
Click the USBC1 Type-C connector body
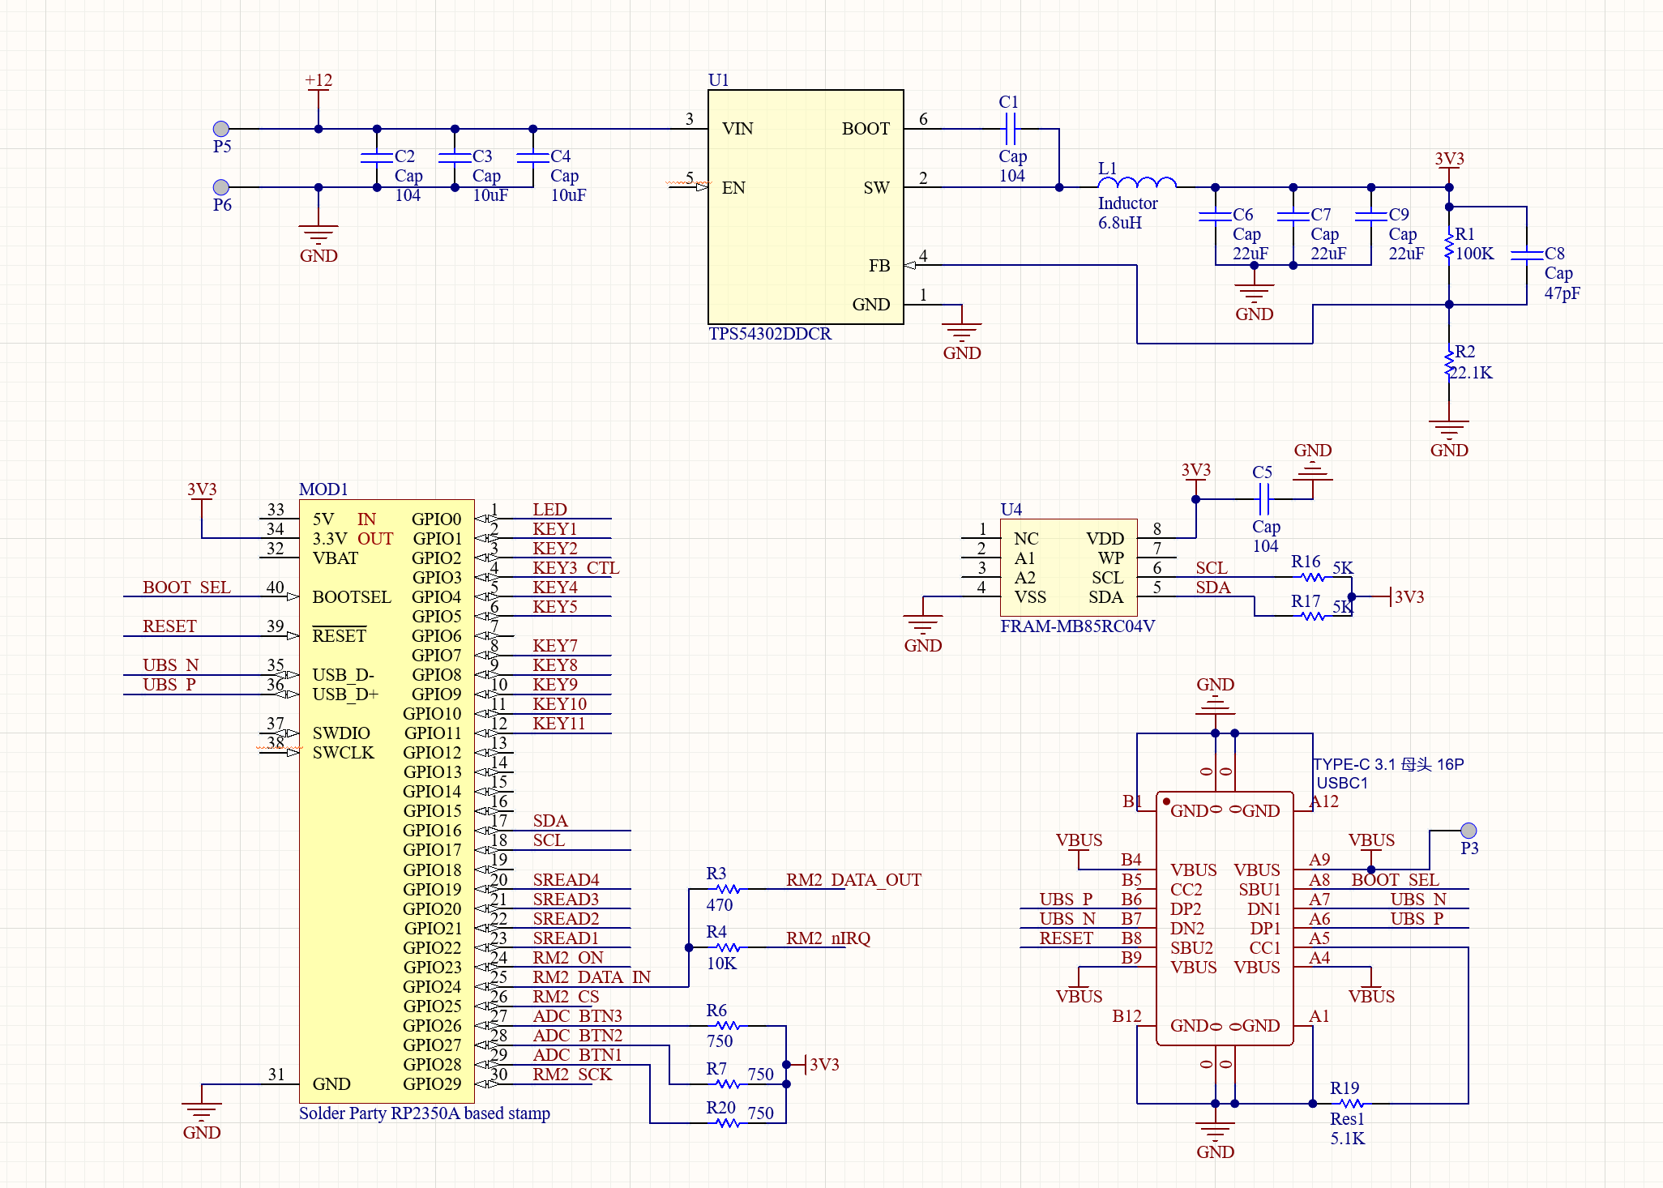coord(1225,918)
